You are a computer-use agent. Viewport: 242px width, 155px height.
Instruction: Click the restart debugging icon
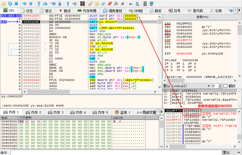(10, 3)
